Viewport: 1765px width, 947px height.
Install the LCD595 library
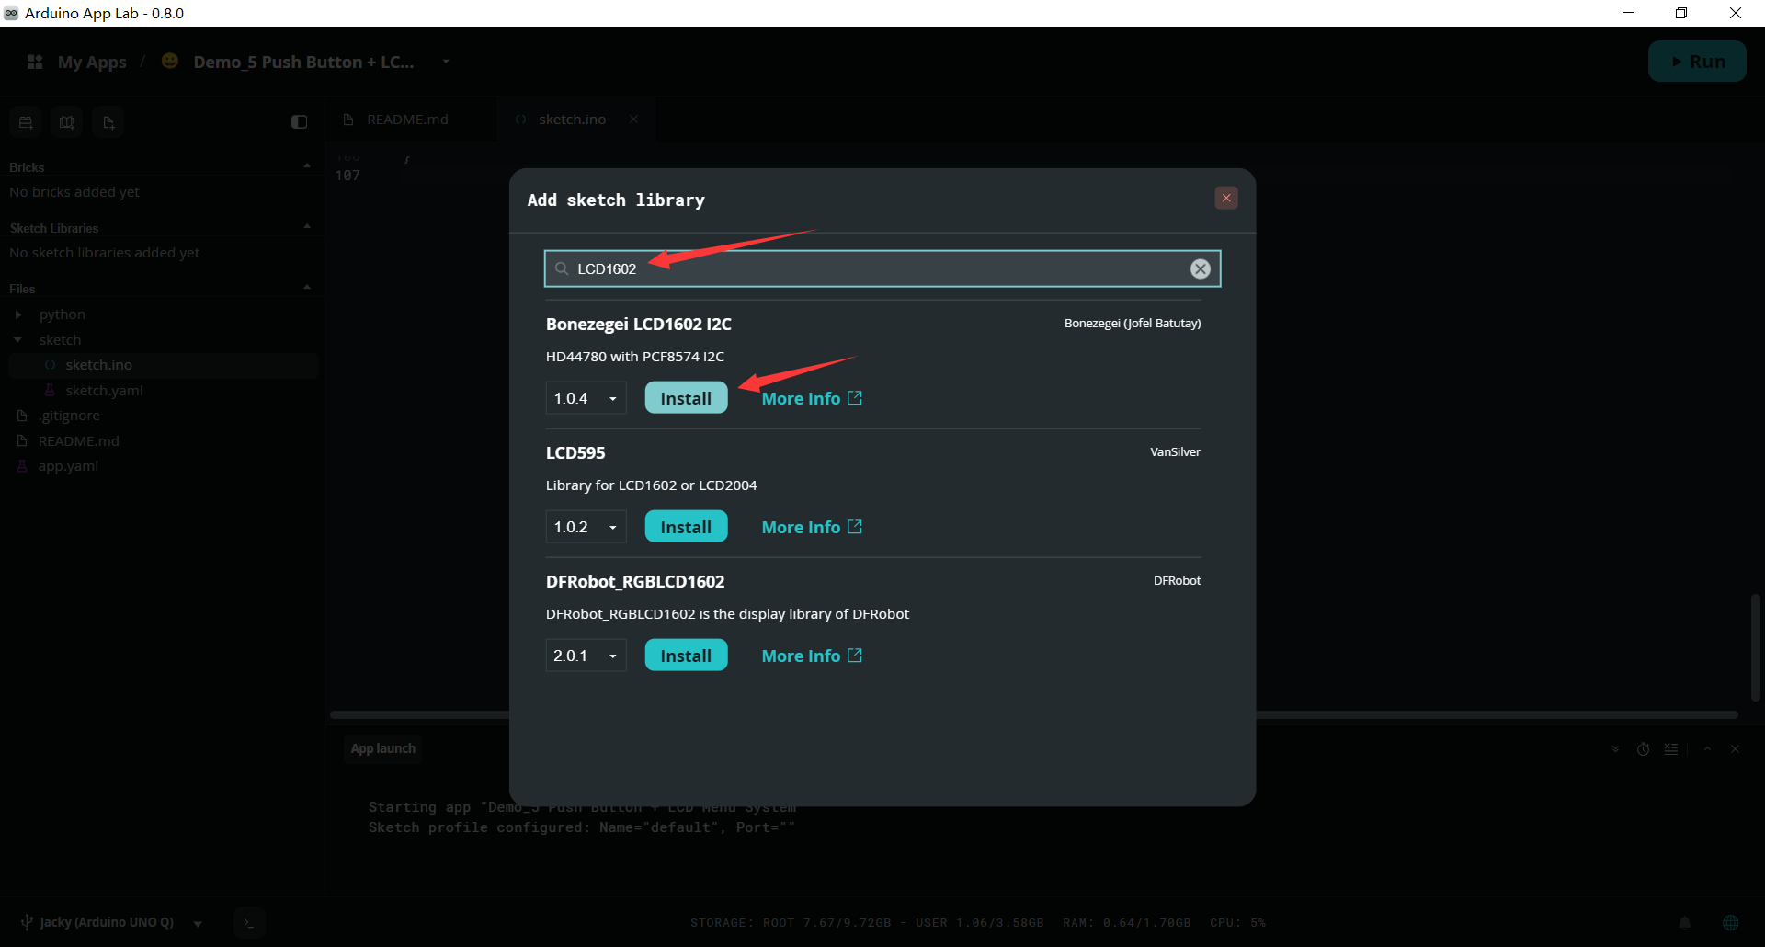[x=686, y=527]
